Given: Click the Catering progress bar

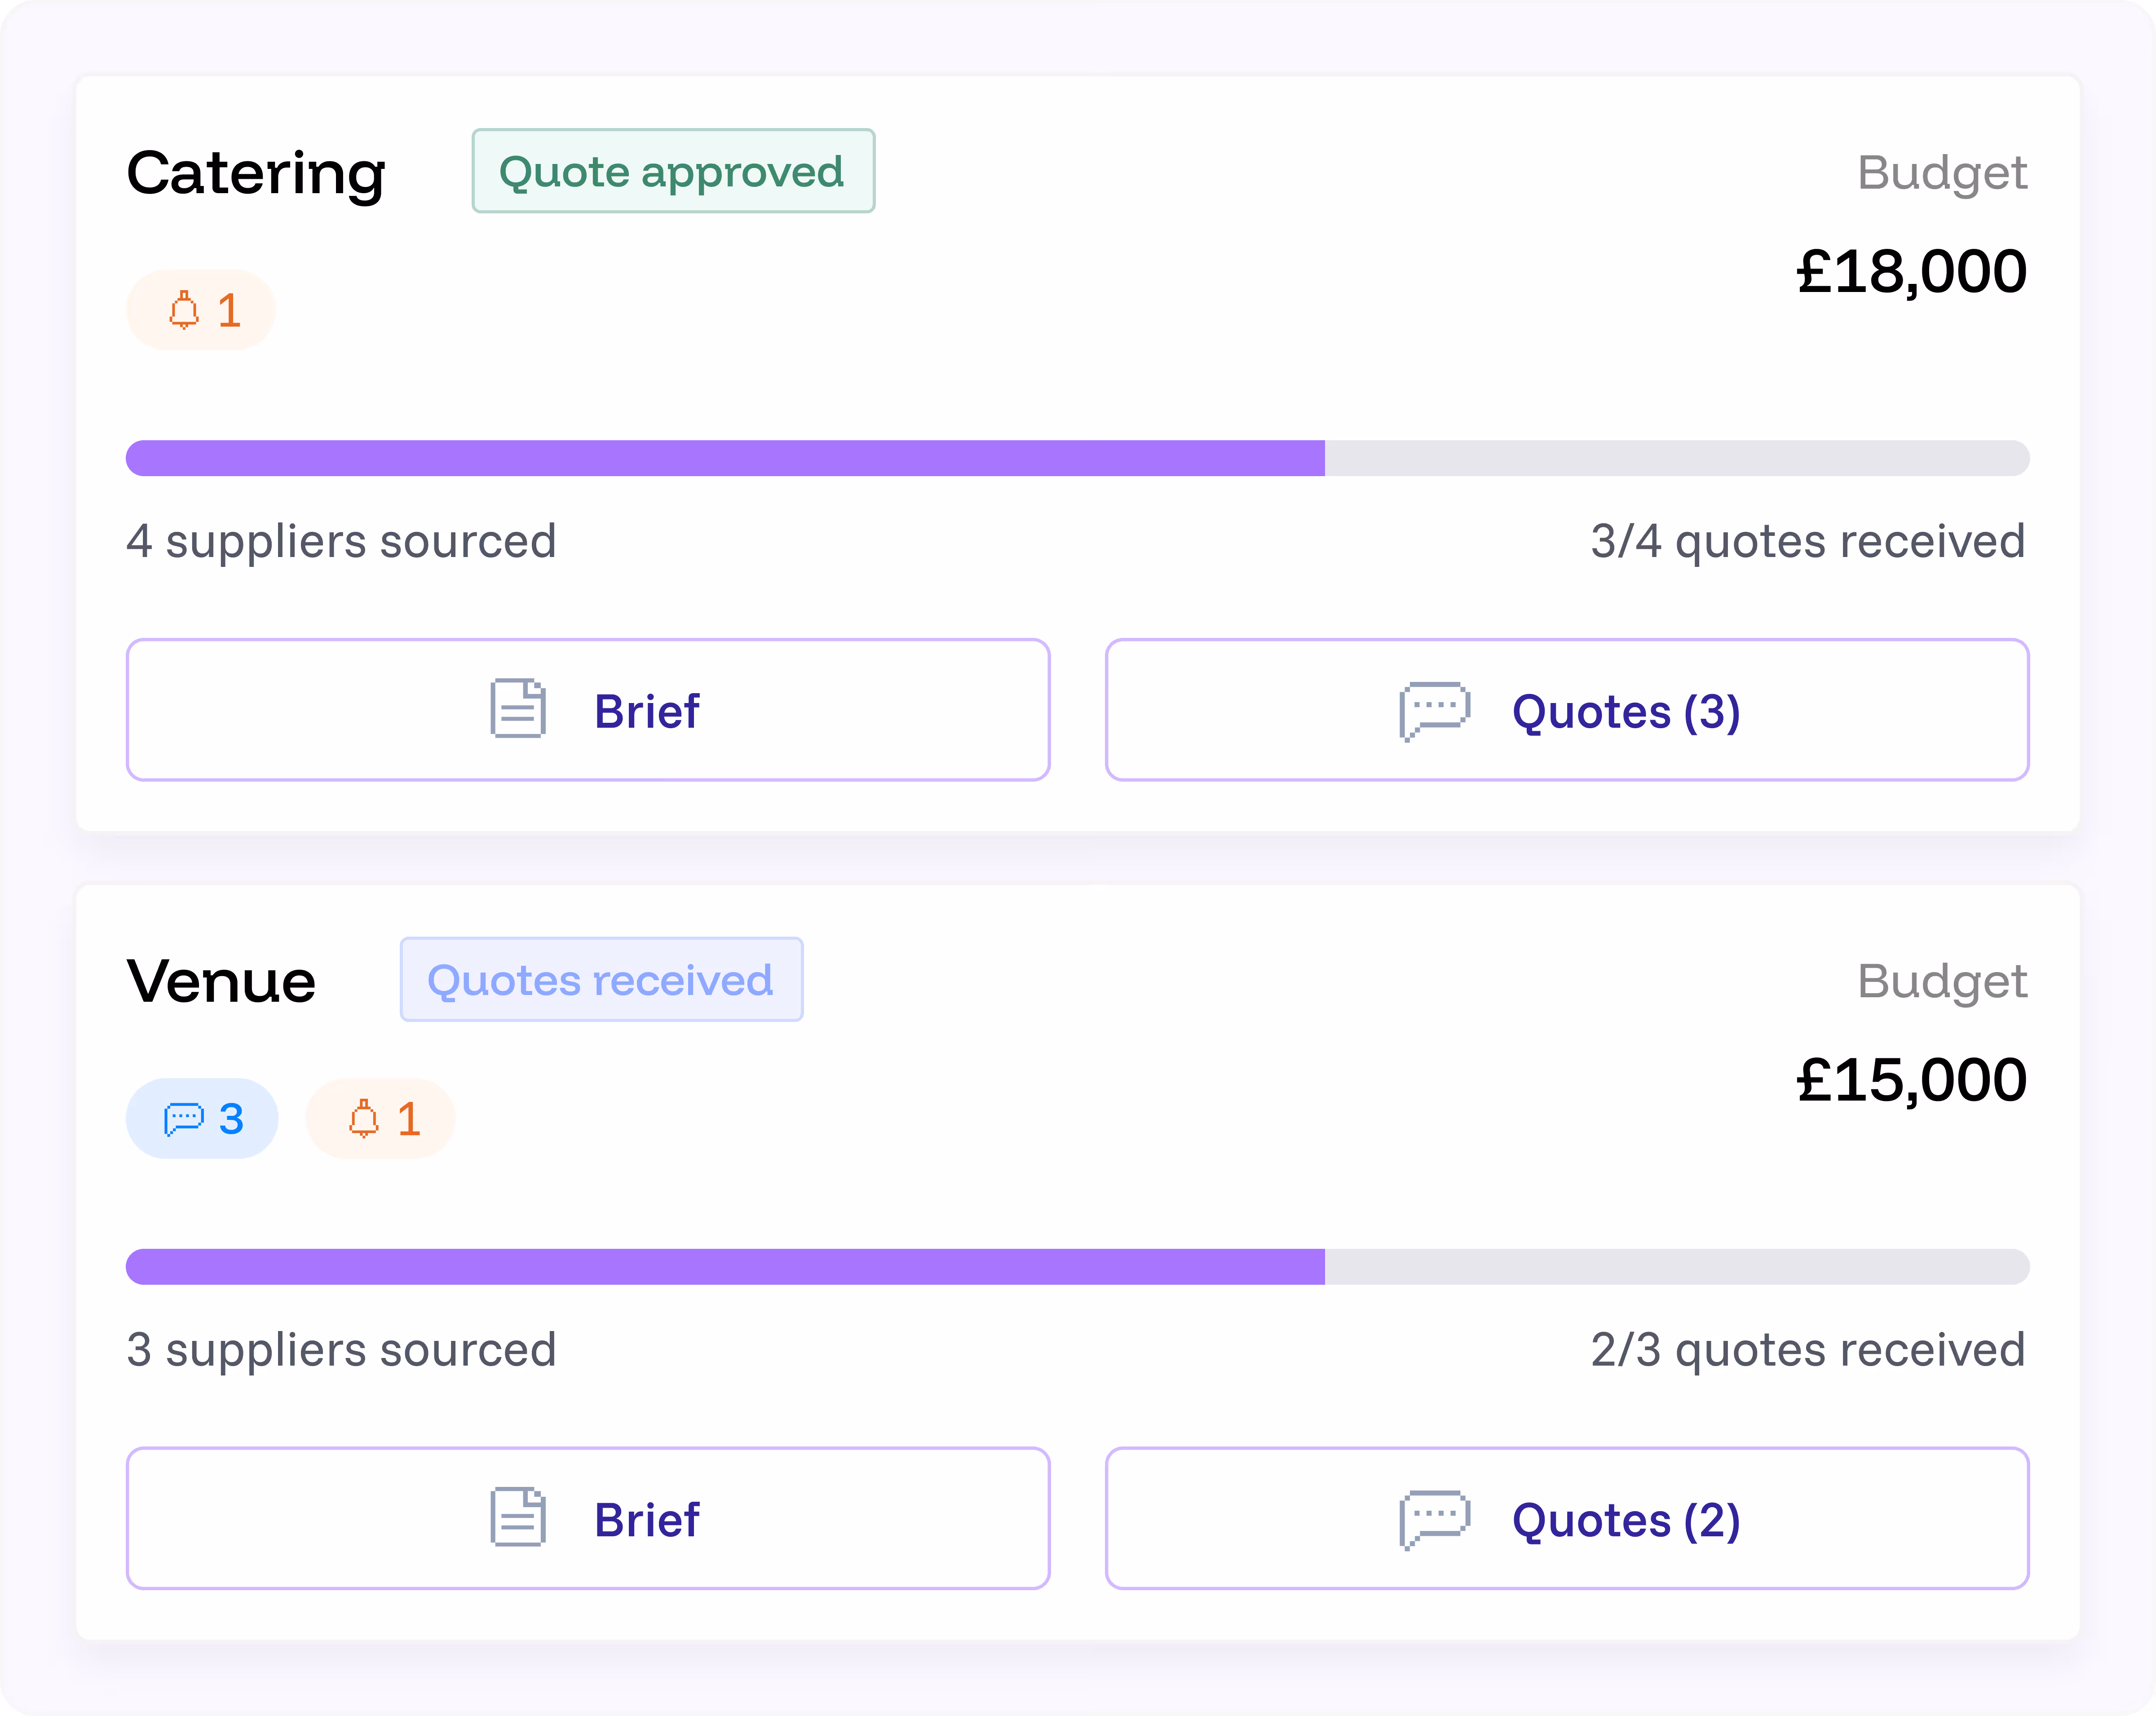Looking at the screenshot, I should click(1078, 458).
